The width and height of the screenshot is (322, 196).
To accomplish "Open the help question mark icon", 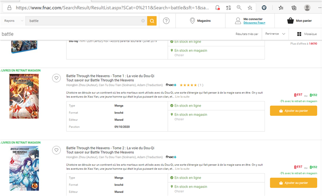I will (x=166, y=21).
